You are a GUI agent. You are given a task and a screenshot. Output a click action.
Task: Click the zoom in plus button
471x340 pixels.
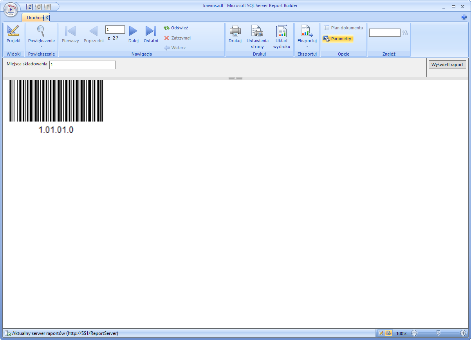click(x=463, y=333)
